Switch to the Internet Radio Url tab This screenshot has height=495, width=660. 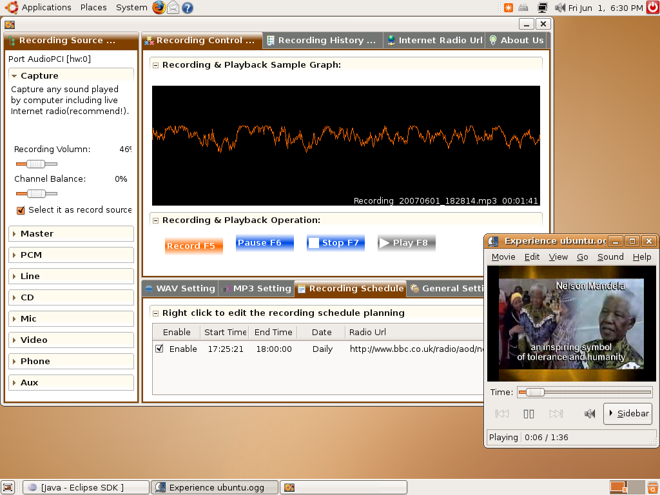(x=434, y=41)
